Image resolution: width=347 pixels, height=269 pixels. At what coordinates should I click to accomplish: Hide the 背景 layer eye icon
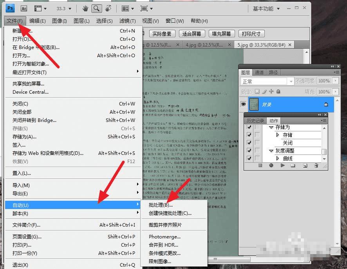(x=244, y=104)
